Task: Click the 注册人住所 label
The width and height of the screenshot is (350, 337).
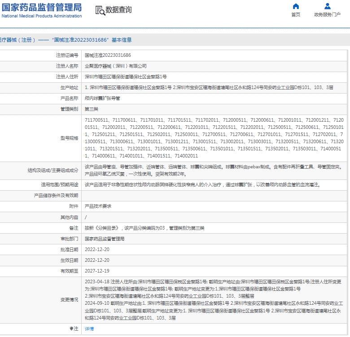Action: [x=67, y=77]
